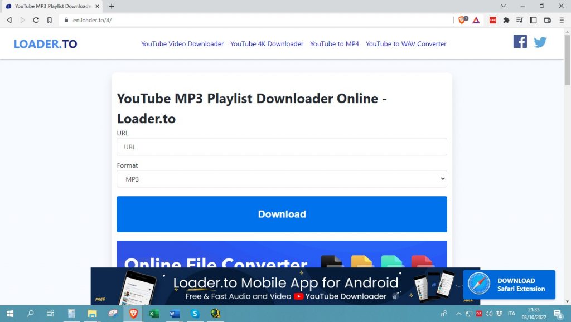The image size is (571, 322).
Task: Open the YouTube to WAV Converter link
Action: pyautogui.click(x=406, y=44)
